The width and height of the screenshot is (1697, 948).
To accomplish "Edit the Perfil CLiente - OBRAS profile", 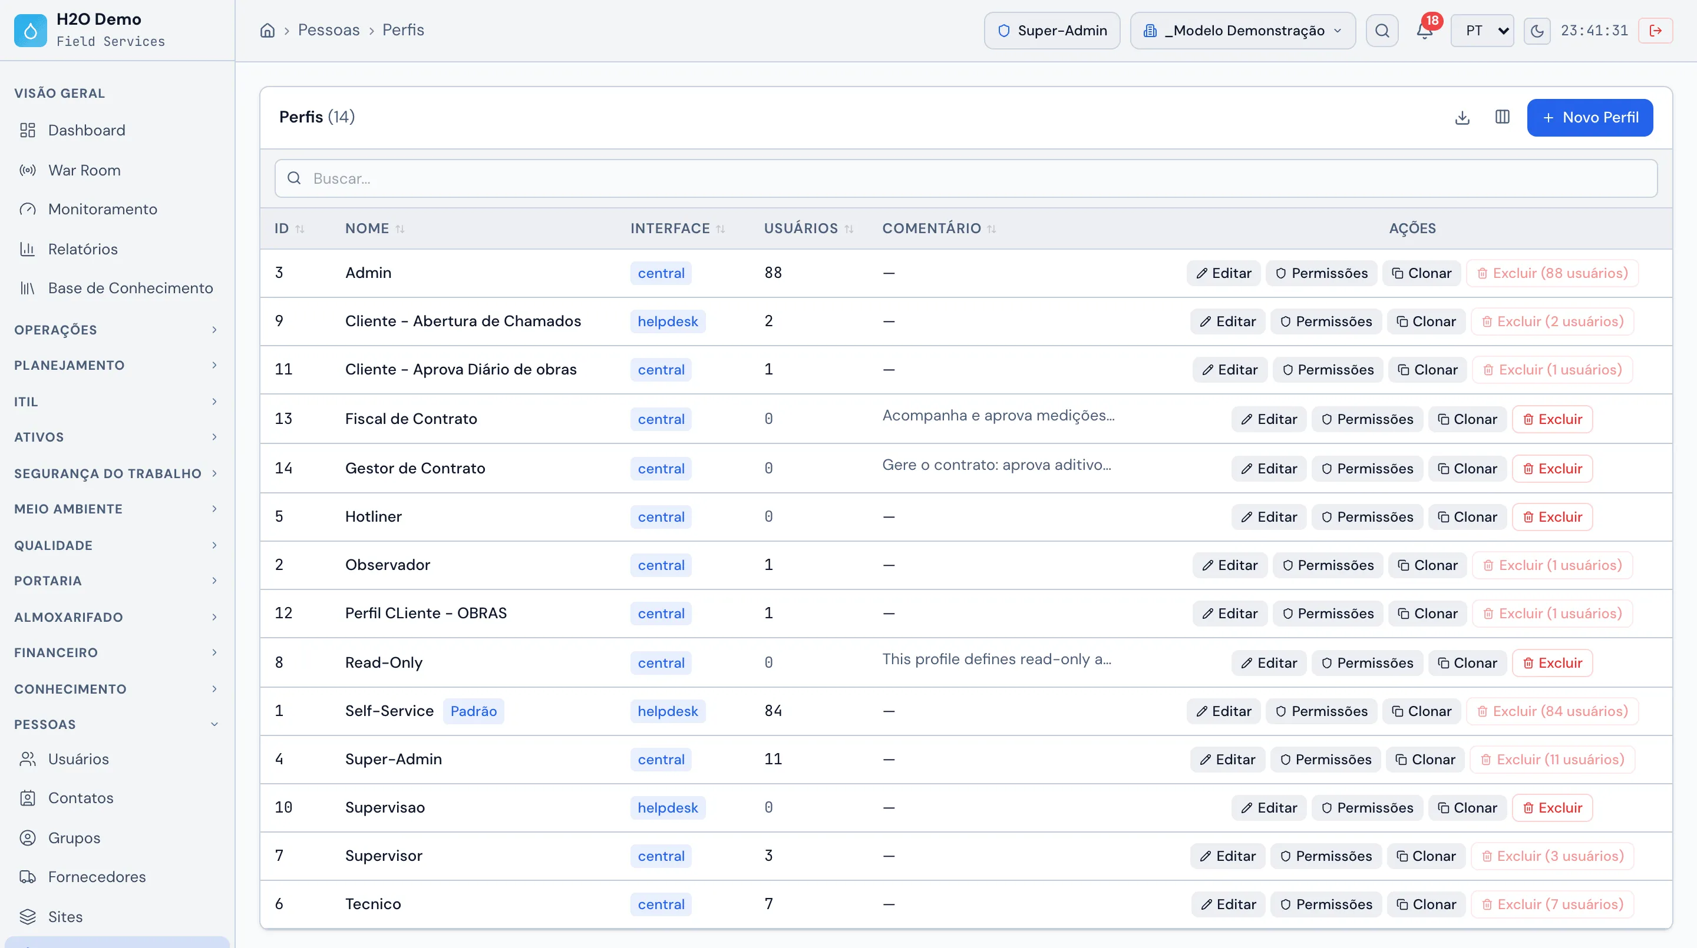I will click(x=1229, y=614).
